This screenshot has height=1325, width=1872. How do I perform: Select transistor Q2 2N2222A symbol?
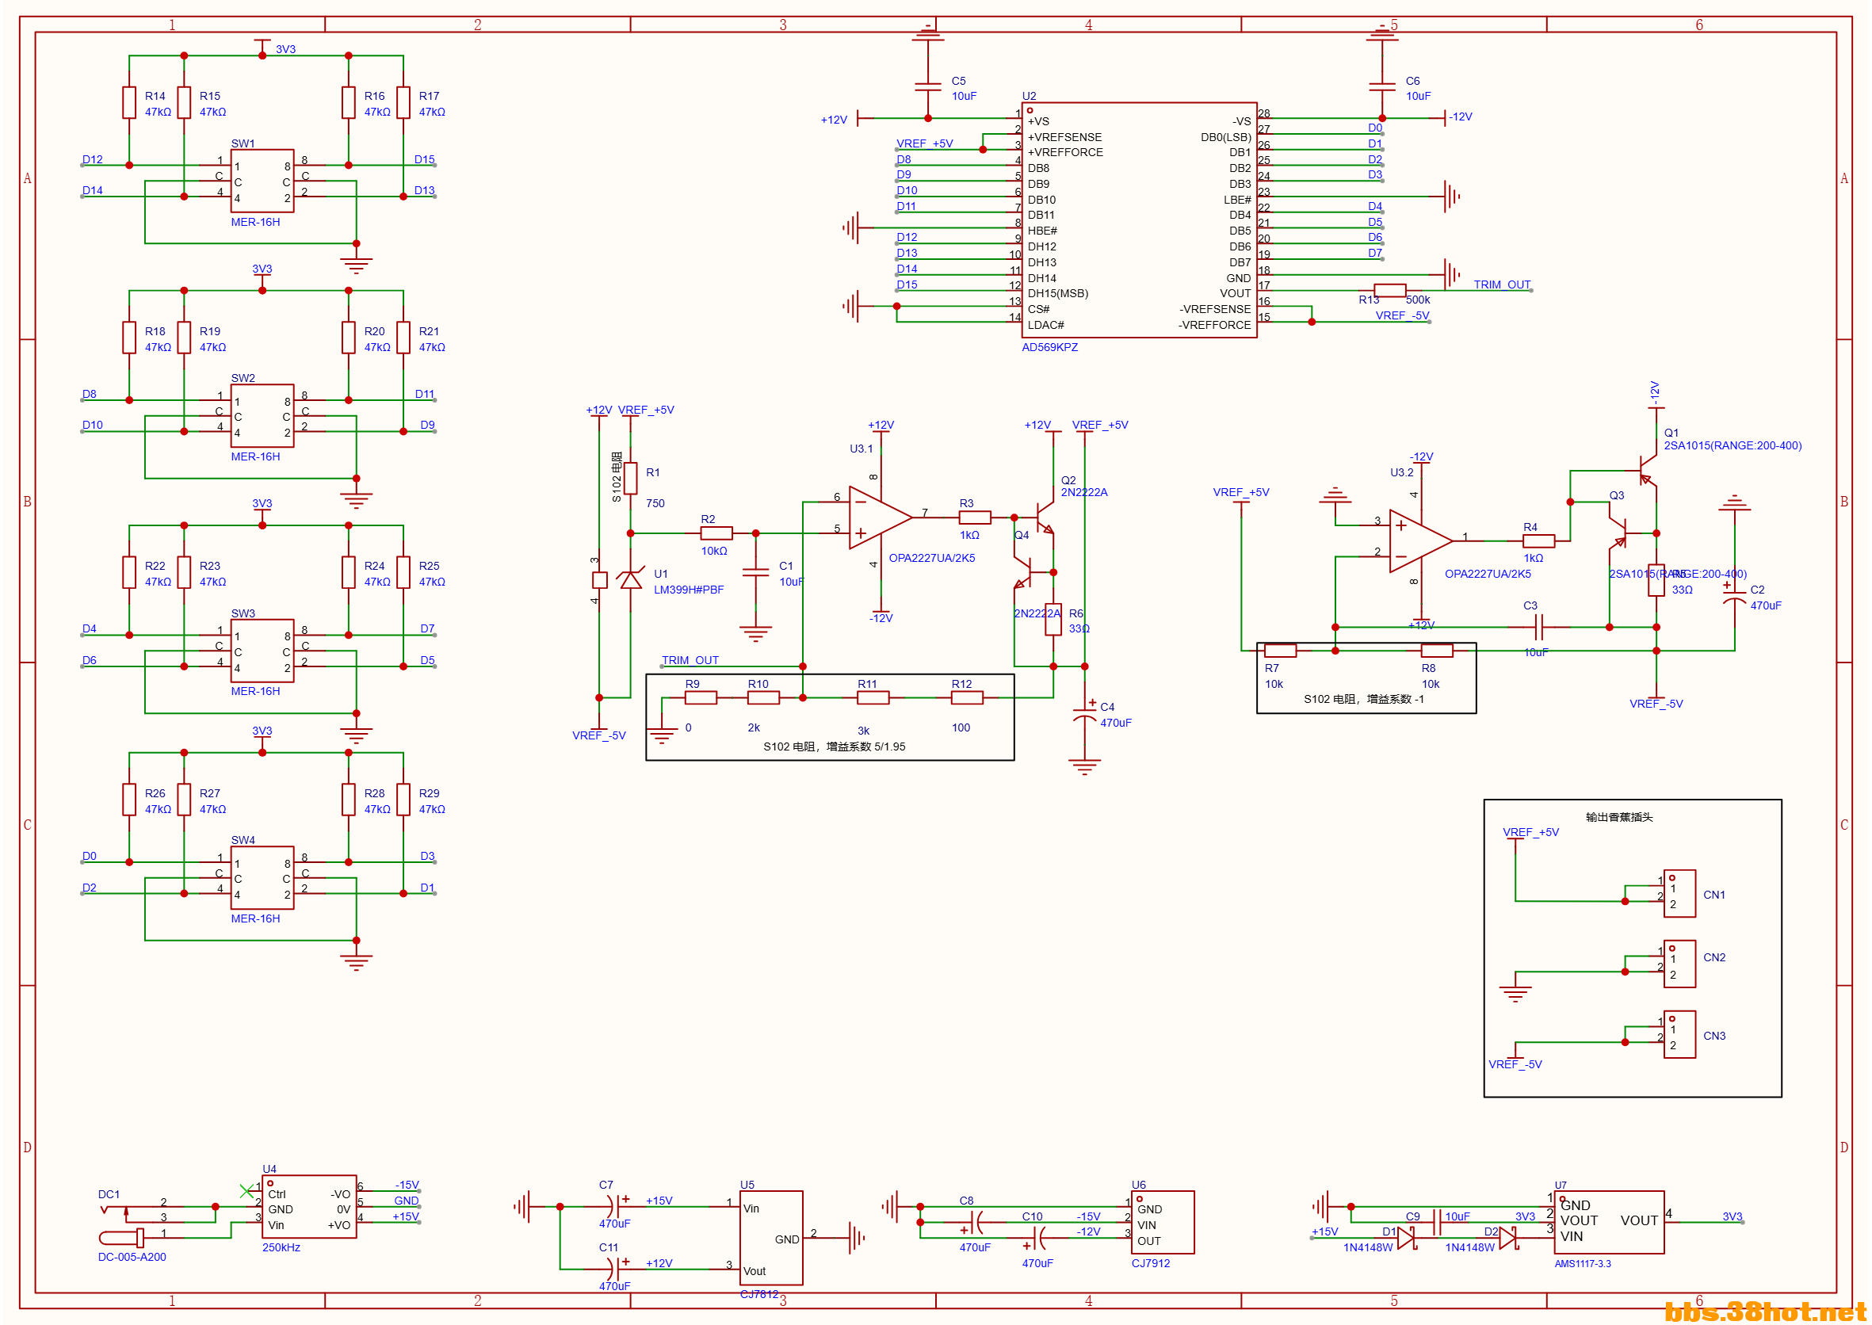[1044, 517]
